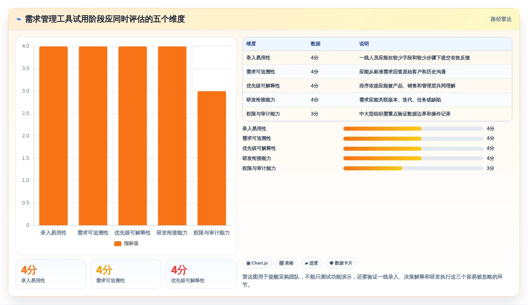Toggle the 指标值 legend swatch
Viewport: 528px width, 305px height.
click(117, 243)
